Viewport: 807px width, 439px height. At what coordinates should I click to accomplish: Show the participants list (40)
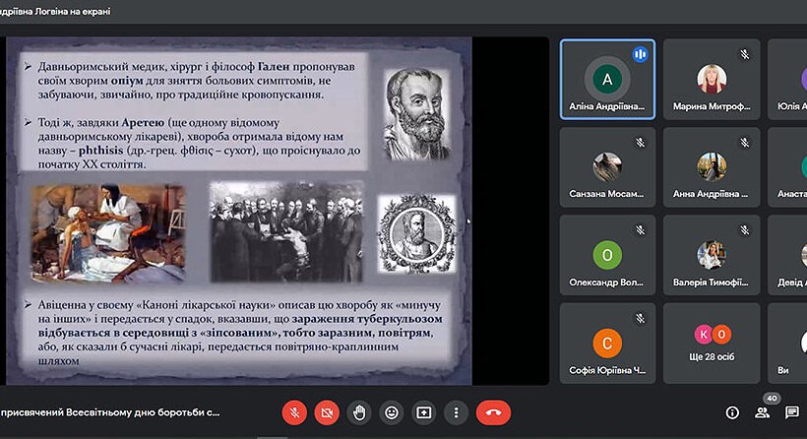(x=763, y=412)
